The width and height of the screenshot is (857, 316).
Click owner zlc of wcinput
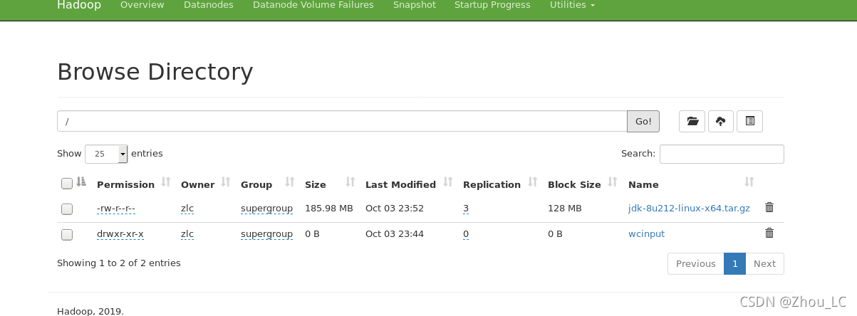(187, 233)
